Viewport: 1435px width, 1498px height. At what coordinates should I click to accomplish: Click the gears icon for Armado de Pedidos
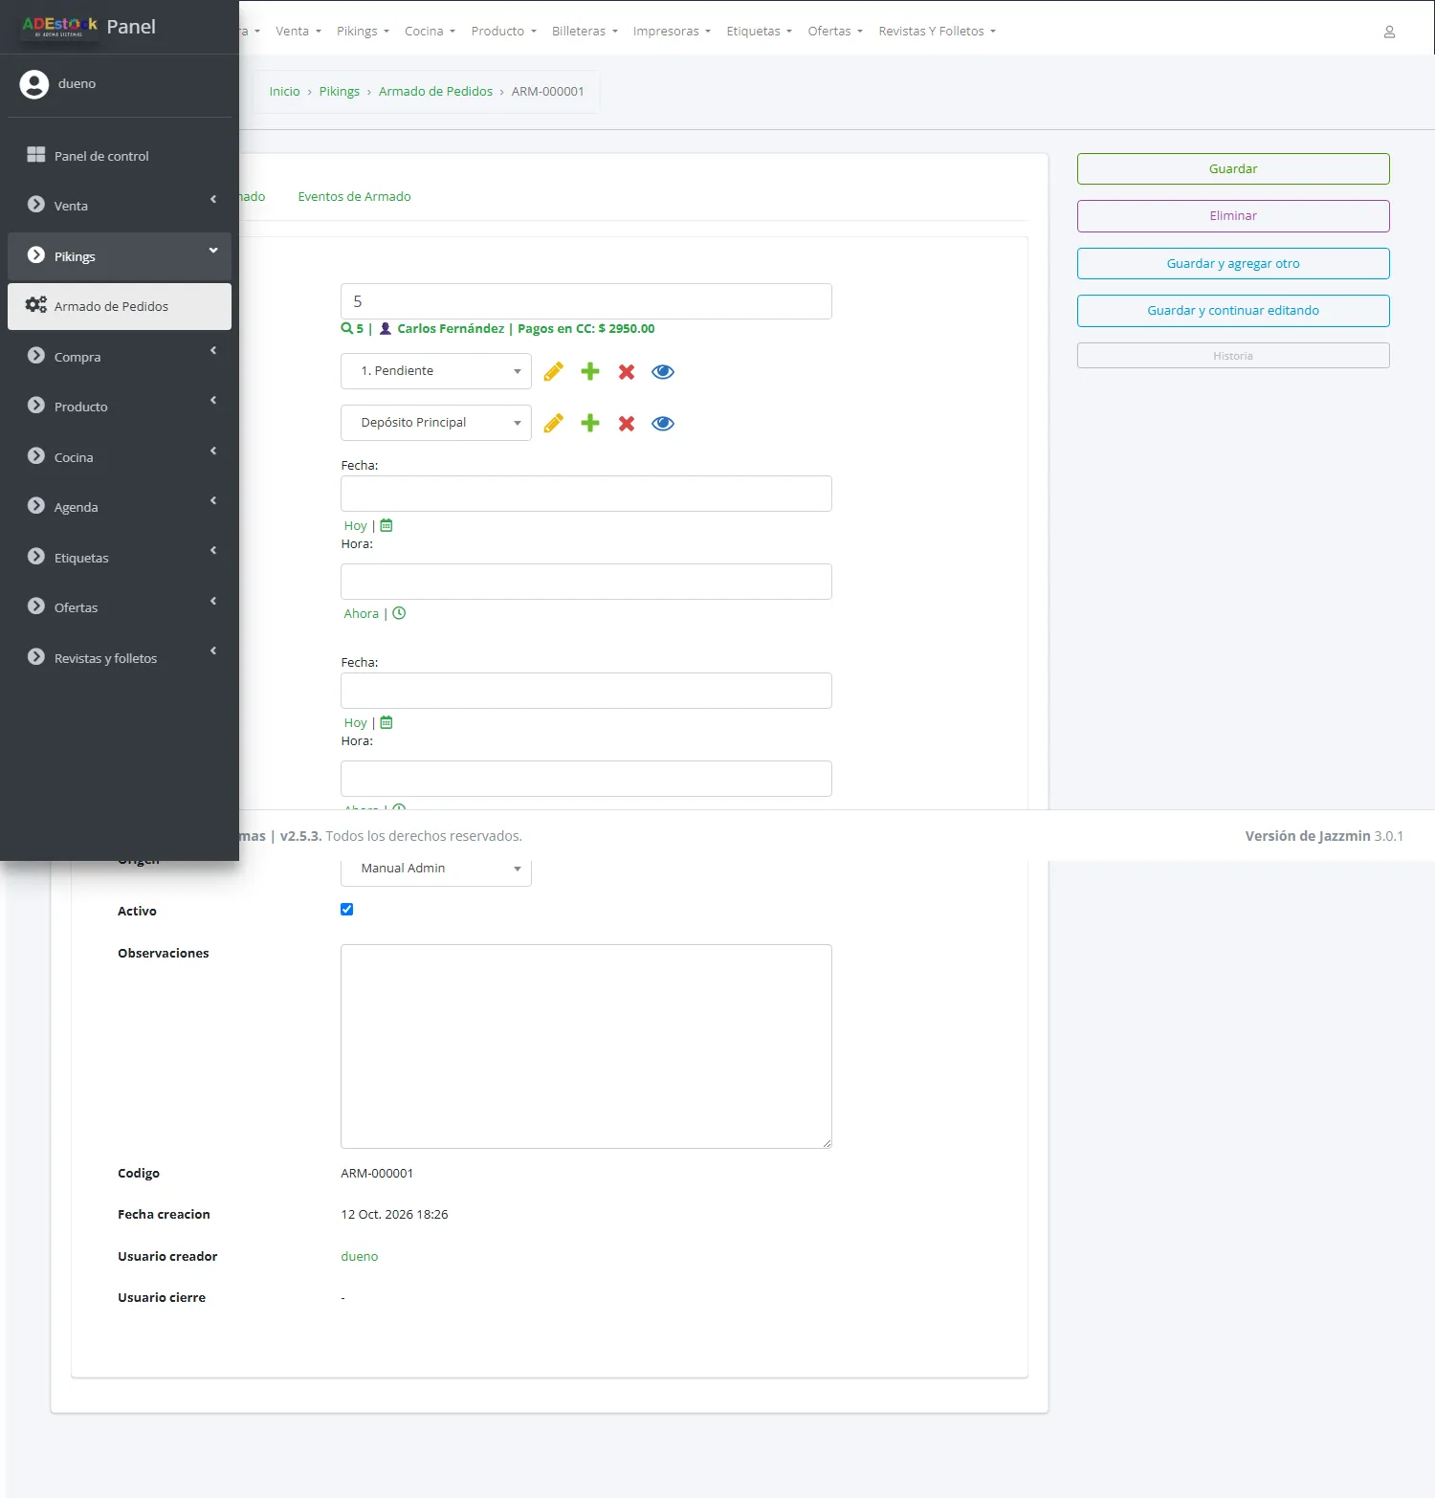click(36, 305)
